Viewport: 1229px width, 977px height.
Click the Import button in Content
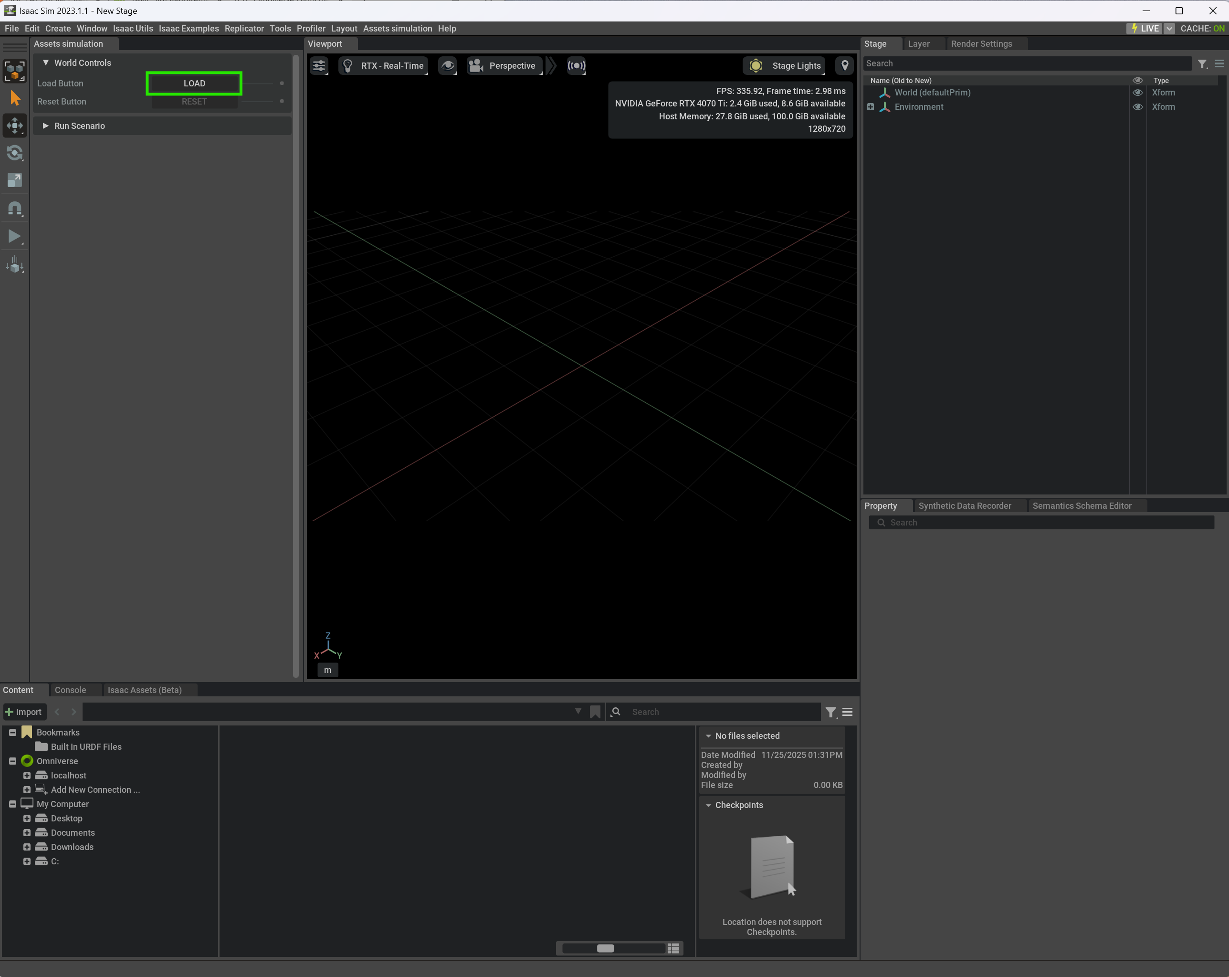23,711
